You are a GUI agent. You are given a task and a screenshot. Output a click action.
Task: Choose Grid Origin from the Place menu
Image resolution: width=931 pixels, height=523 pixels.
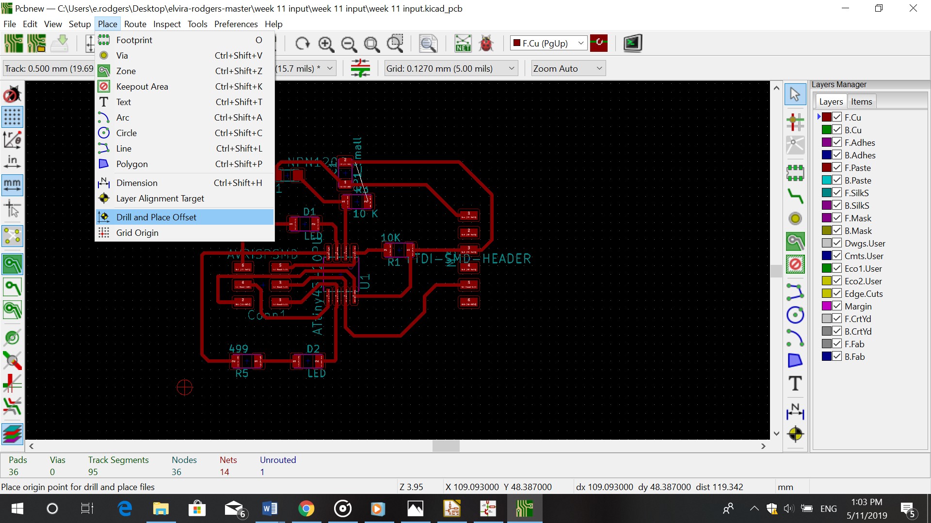click(x=137, y=233)
